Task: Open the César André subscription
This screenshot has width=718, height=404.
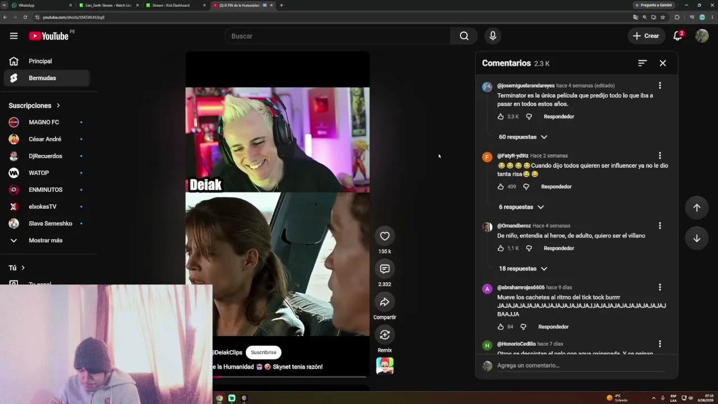Action: 47,139
